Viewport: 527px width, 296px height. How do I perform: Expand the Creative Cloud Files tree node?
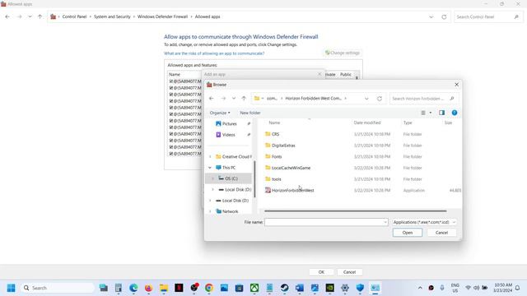(210, 157)
